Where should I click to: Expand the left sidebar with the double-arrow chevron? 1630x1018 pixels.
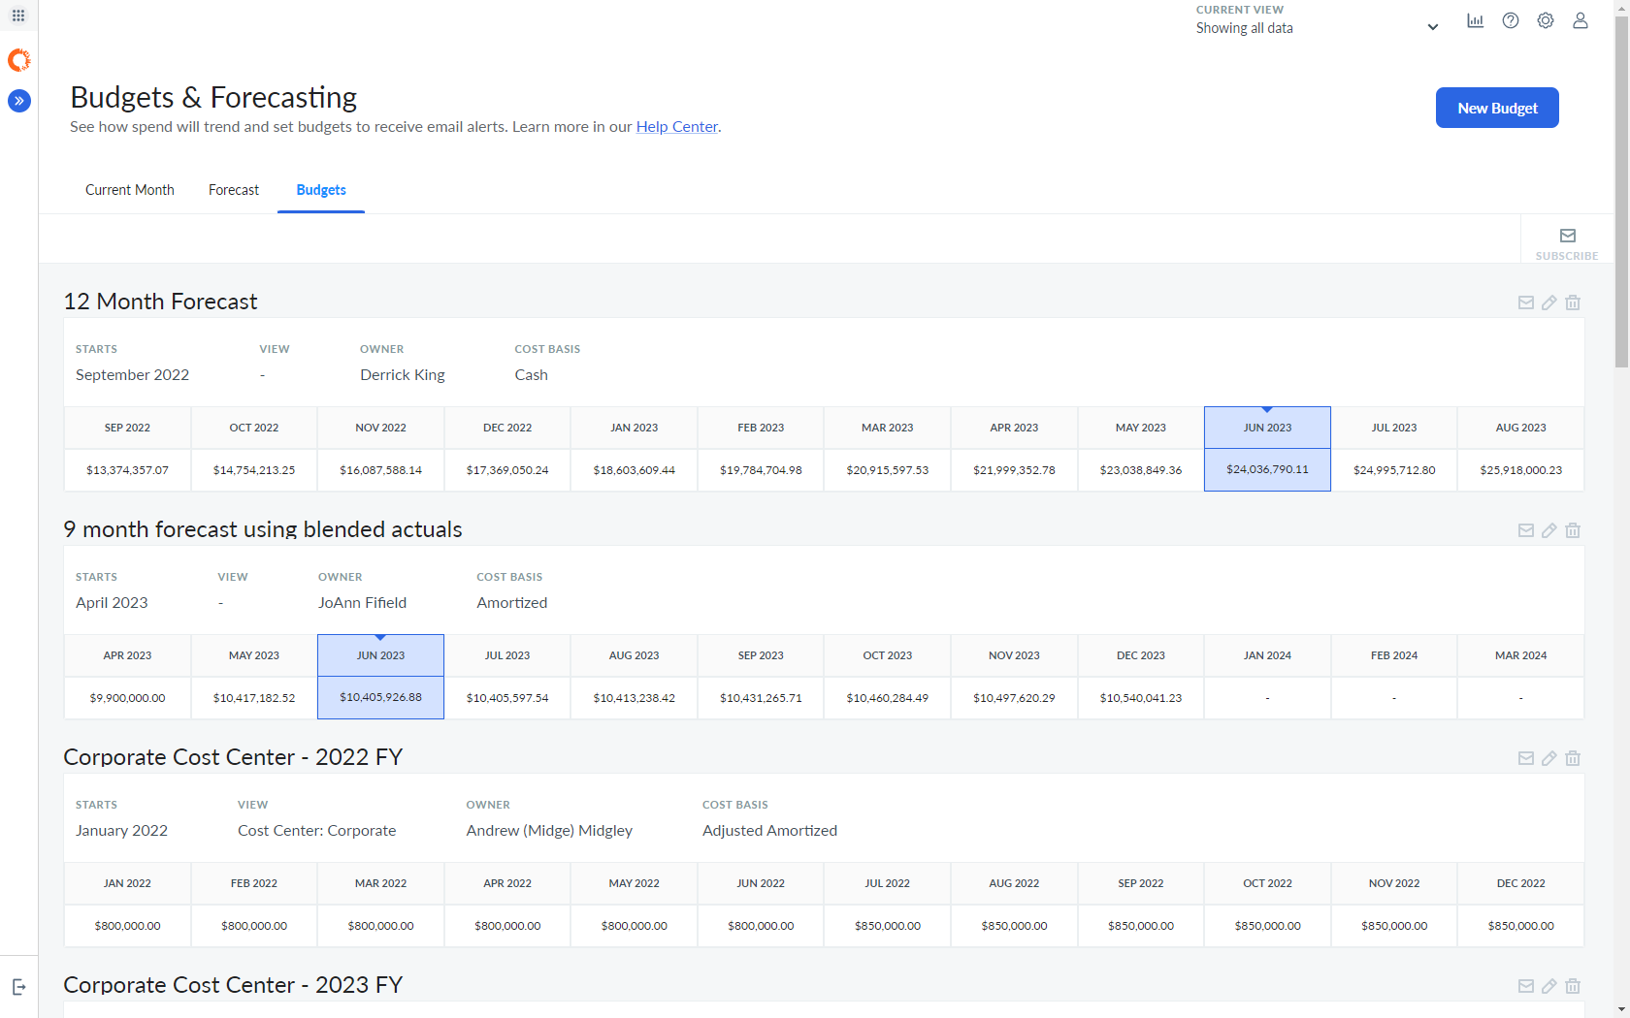point(18,100)
